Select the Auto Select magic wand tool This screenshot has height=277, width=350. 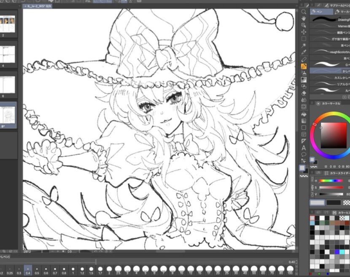coord(304,45)
